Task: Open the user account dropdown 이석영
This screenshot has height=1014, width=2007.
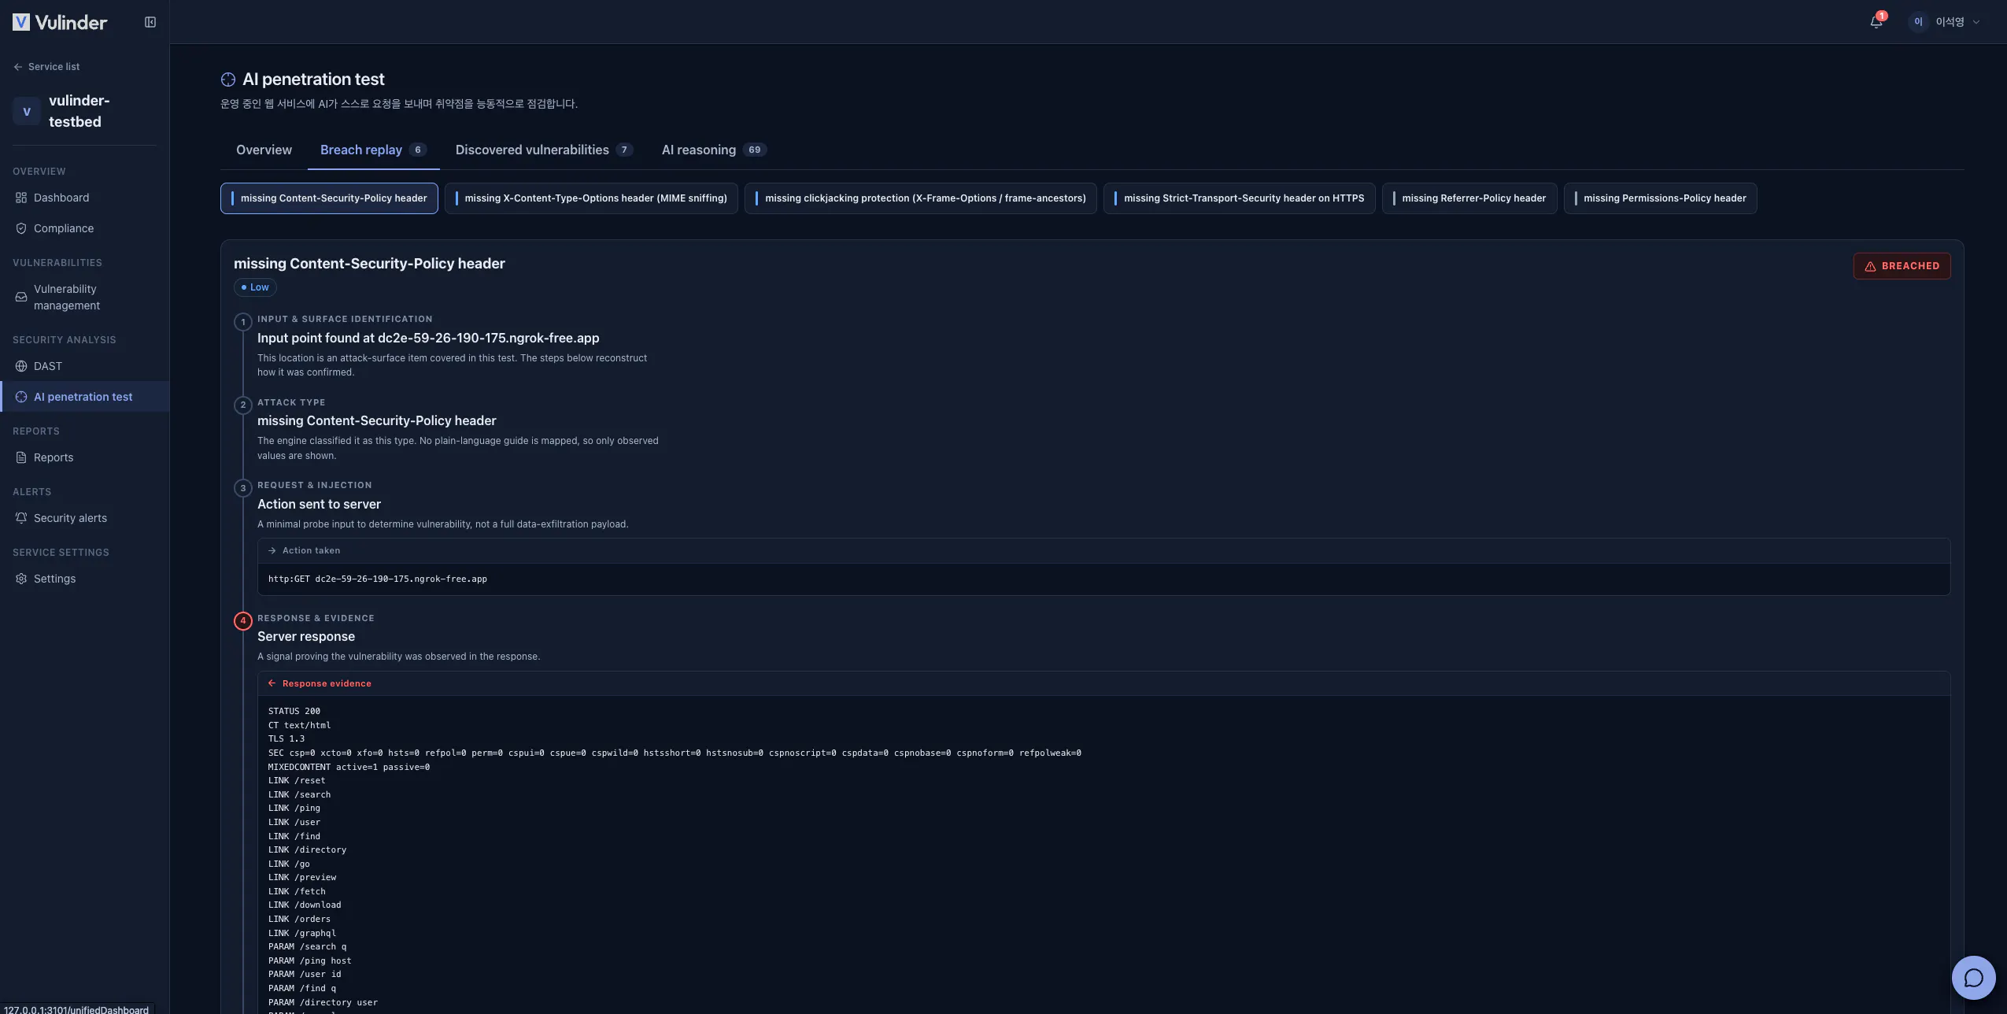Action: (1945, 22)
